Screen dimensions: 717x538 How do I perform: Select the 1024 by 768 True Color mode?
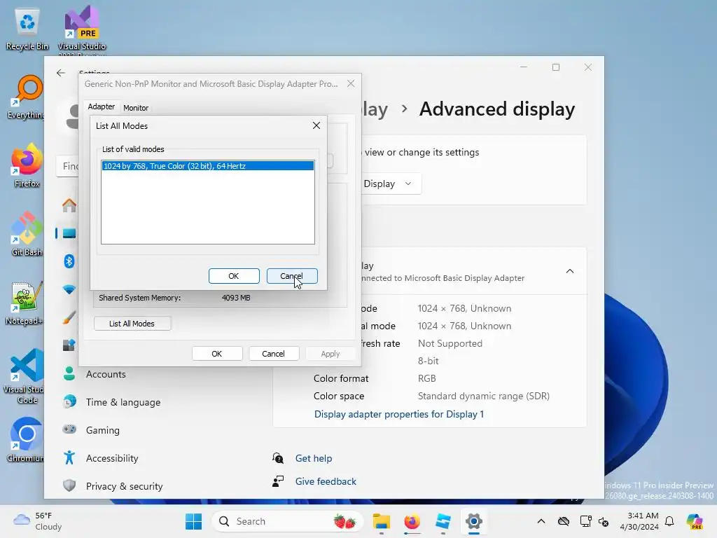tap(207, 165)
